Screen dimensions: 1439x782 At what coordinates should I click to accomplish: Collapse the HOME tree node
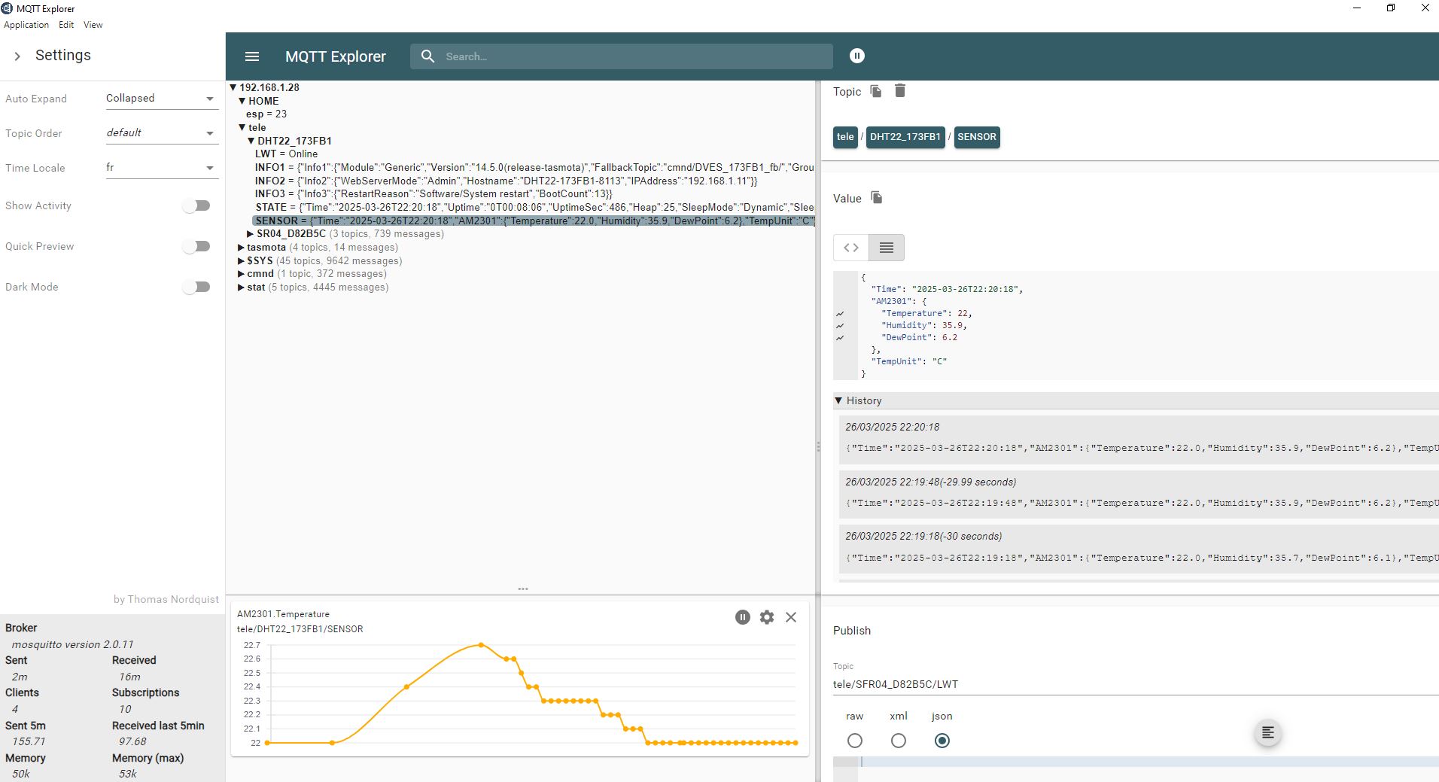pyautogui.click(x=242, y=101)
